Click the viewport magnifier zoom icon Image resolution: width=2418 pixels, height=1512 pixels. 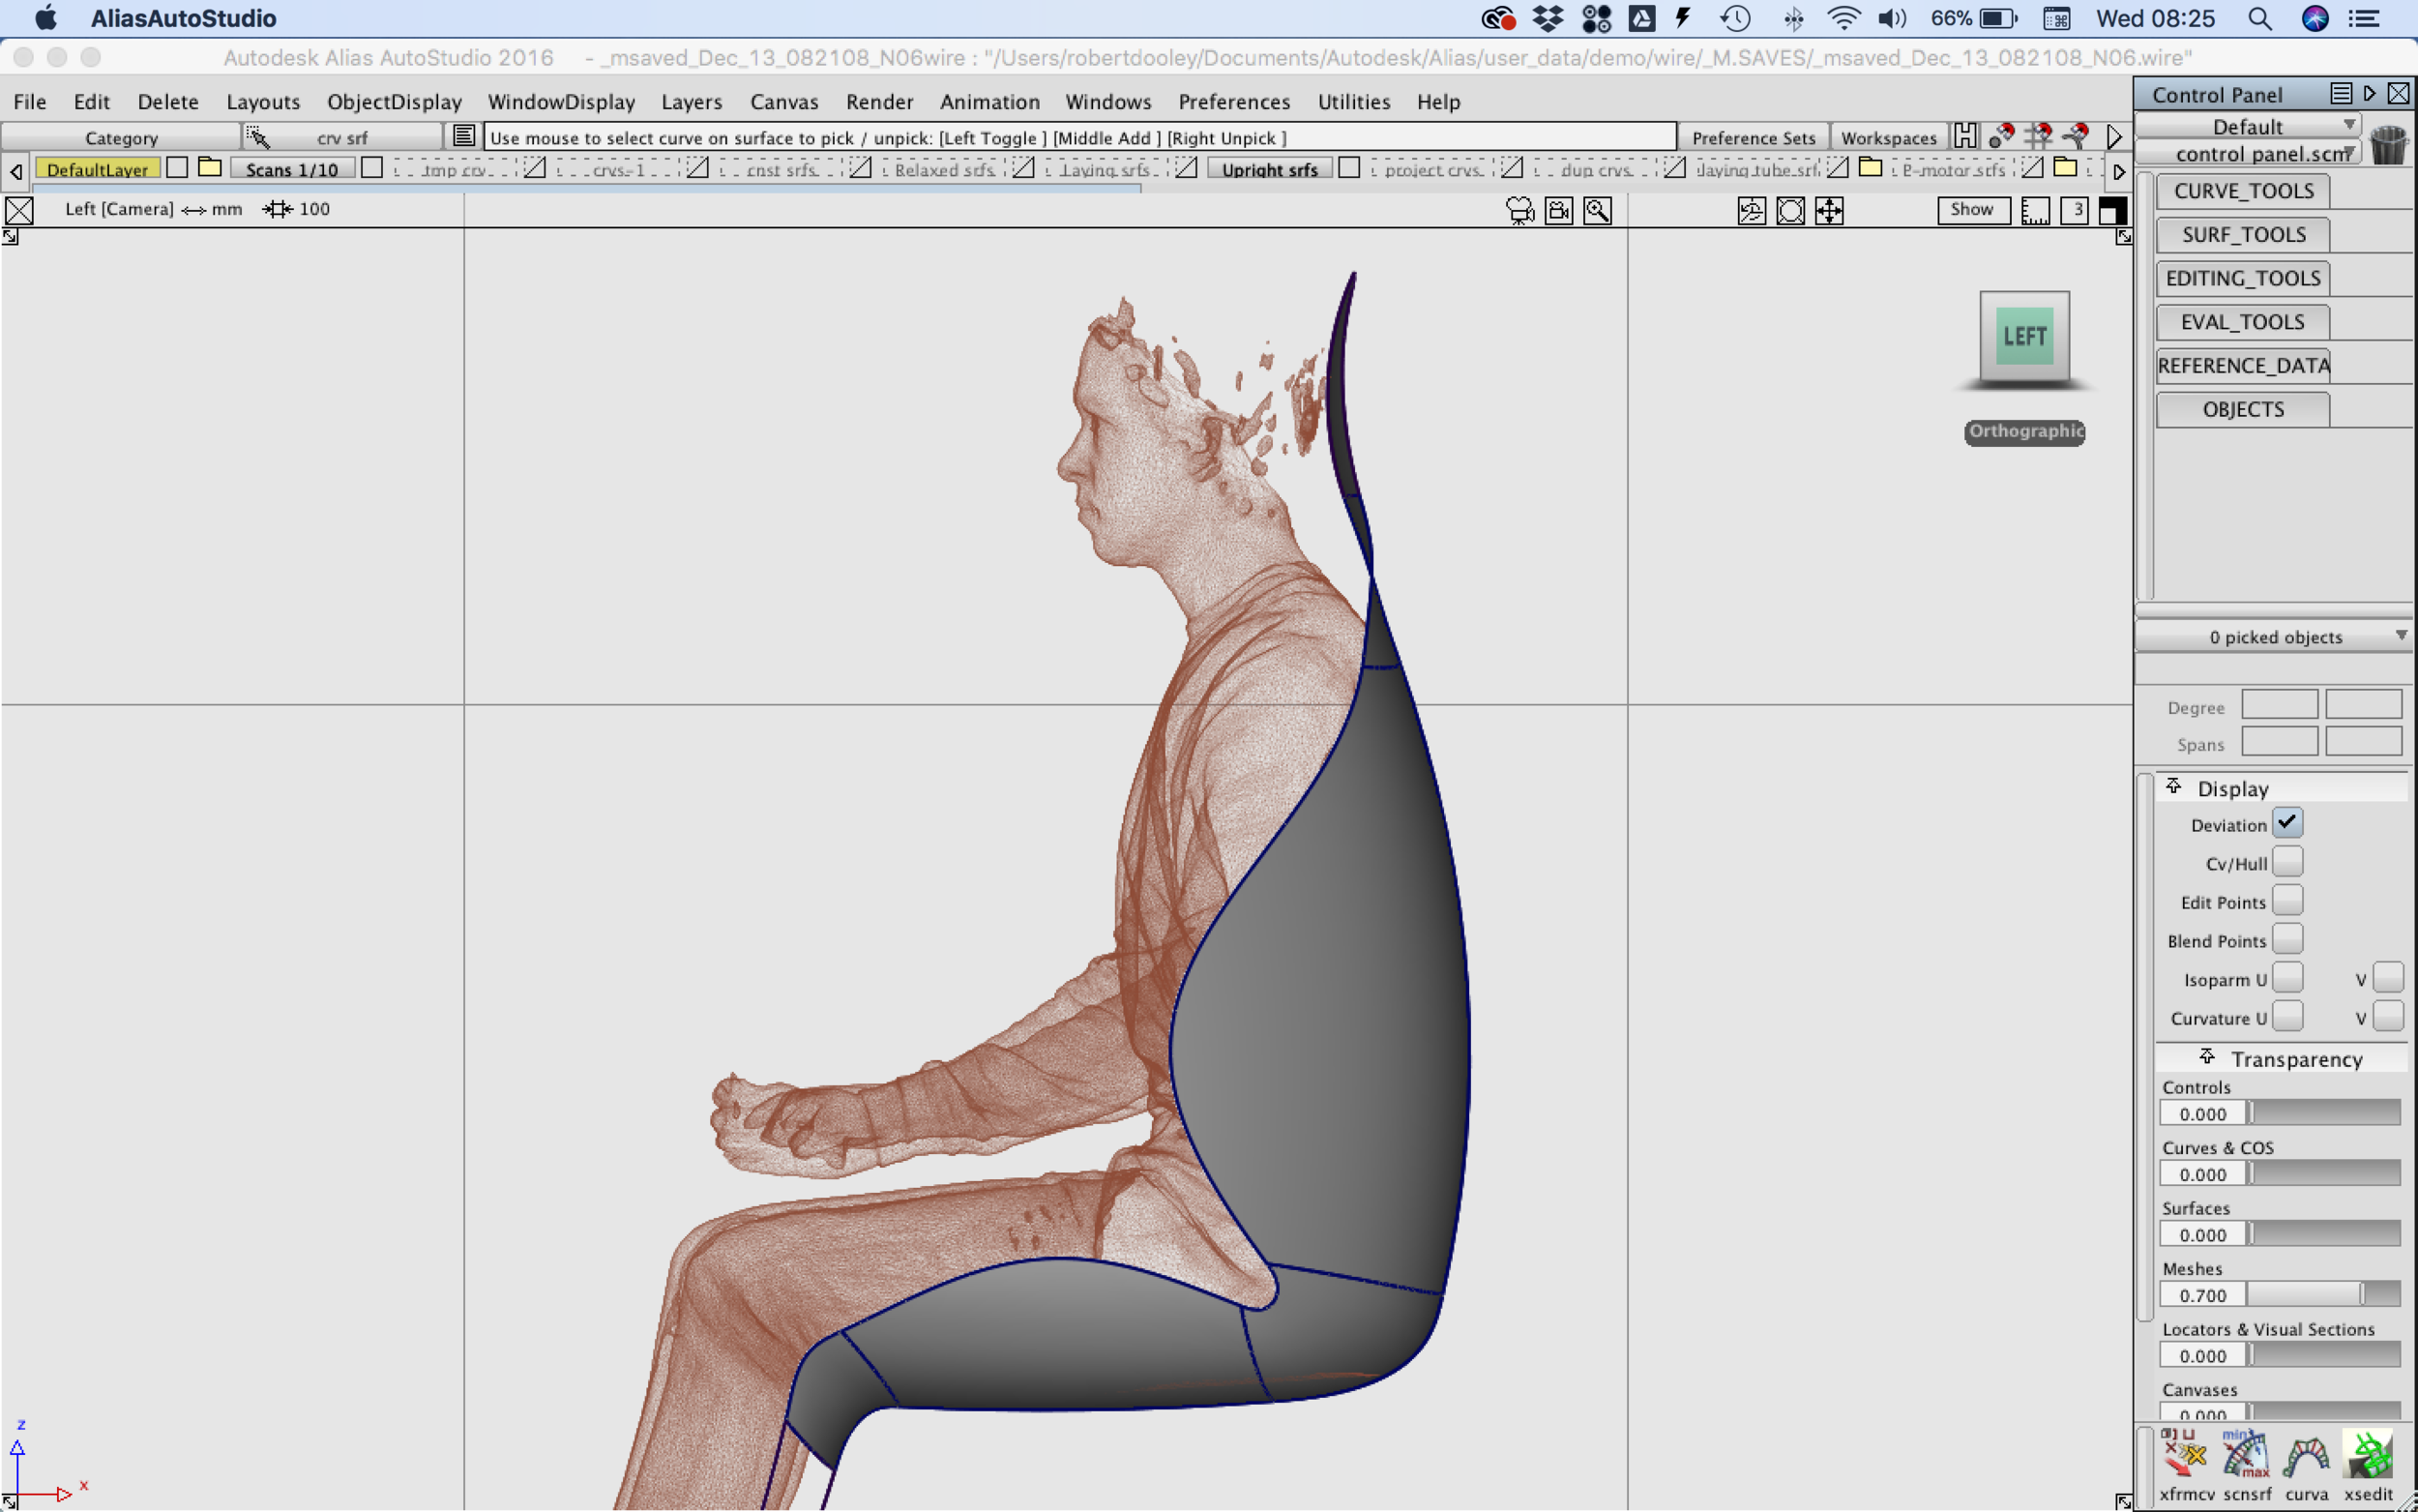1598,210
